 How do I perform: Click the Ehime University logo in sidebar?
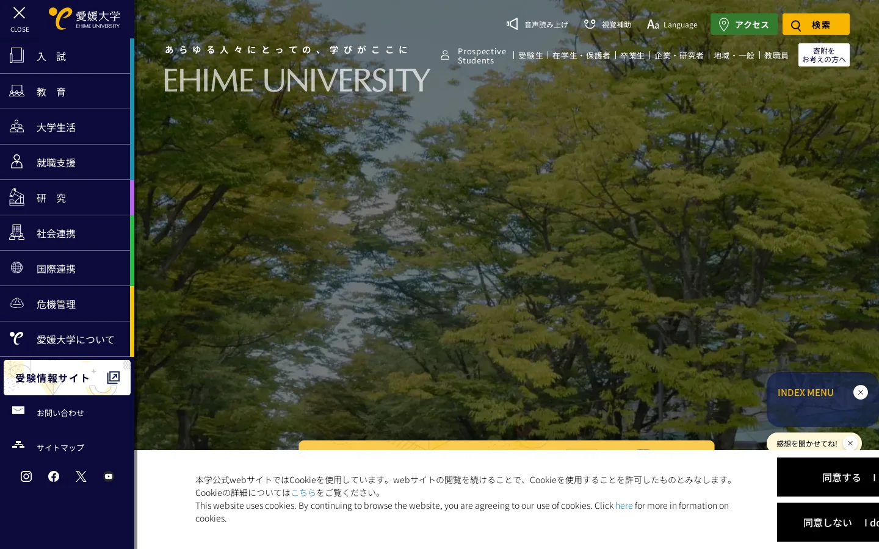tap(84, 18)
